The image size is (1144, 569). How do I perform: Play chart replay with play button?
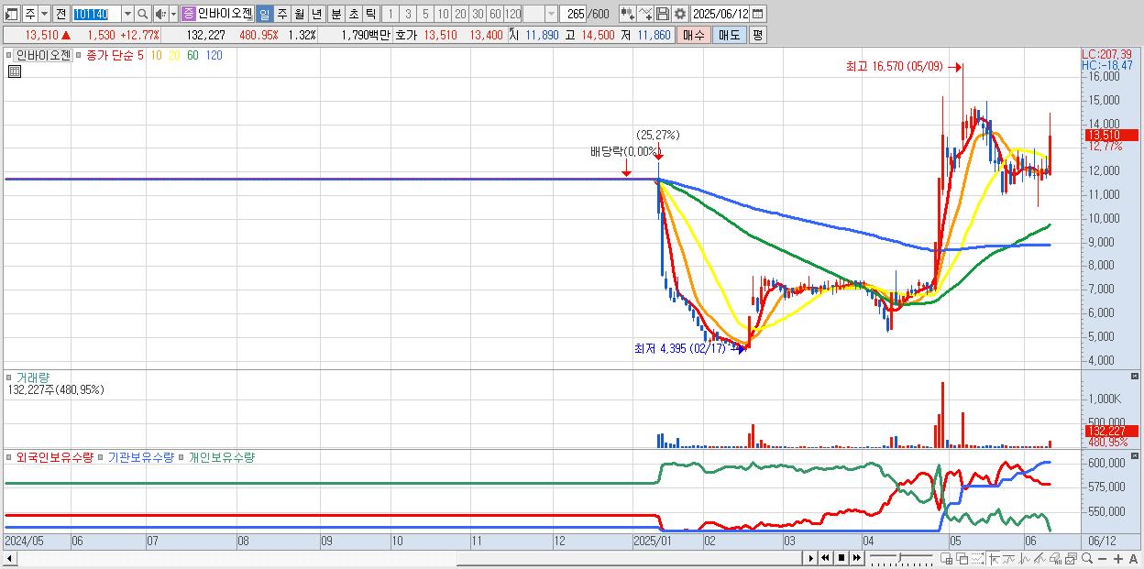pos(810,558)
